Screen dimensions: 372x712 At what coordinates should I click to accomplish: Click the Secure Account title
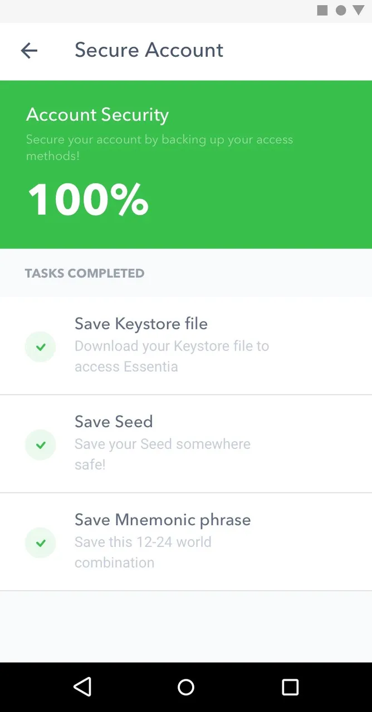pos(149,50)
